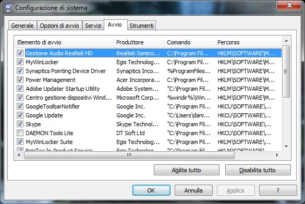Select the Google Update row name
The width and height of the screenshot is (305, 204).
[44, 115]
